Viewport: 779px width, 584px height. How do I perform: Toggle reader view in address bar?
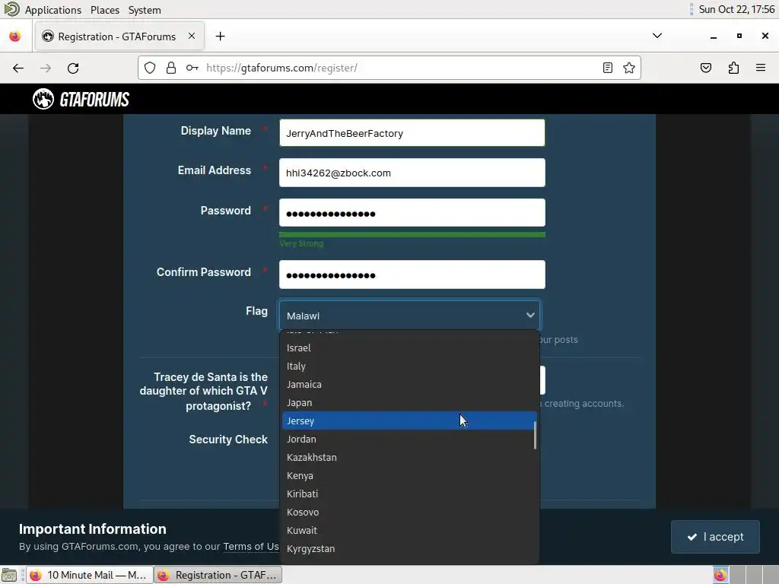[608, 68]
